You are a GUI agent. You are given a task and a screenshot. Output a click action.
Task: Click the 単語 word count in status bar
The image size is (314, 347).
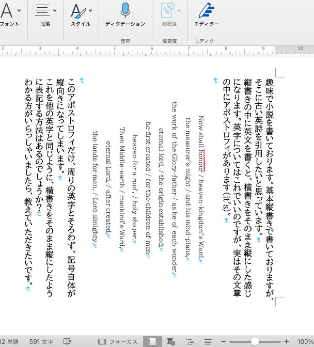[9, 342]
